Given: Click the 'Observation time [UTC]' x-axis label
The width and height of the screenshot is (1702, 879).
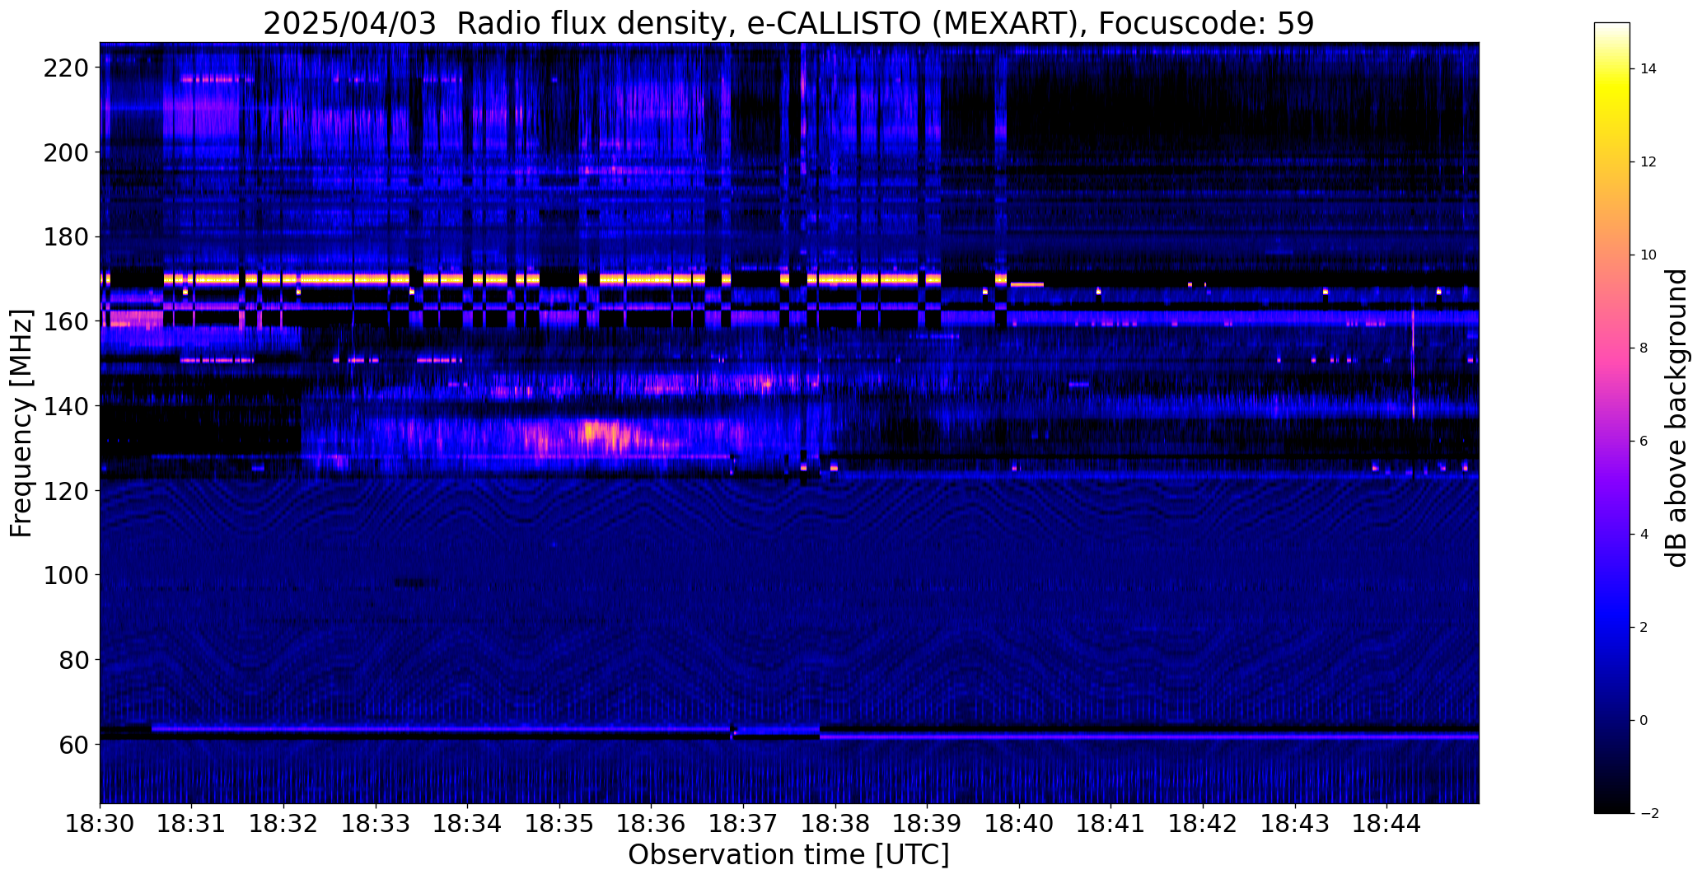Looking at the screenshot, I should (x=788, y=855).
